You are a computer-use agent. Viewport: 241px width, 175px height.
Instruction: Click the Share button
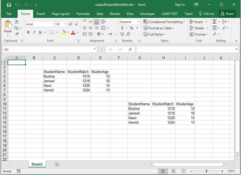[x=227, y=14]
